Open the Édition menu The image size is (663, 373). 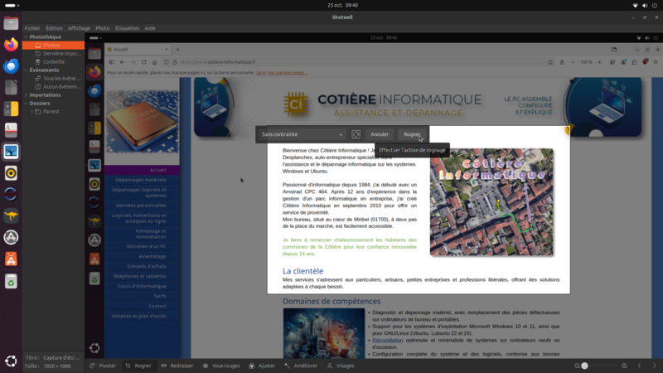[54, 28]
